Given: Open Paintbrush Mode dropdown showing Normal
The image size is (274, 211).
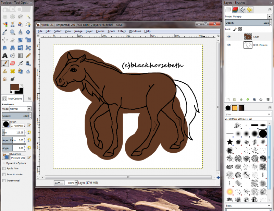Looking at the screenshot, I should [20, 109].
